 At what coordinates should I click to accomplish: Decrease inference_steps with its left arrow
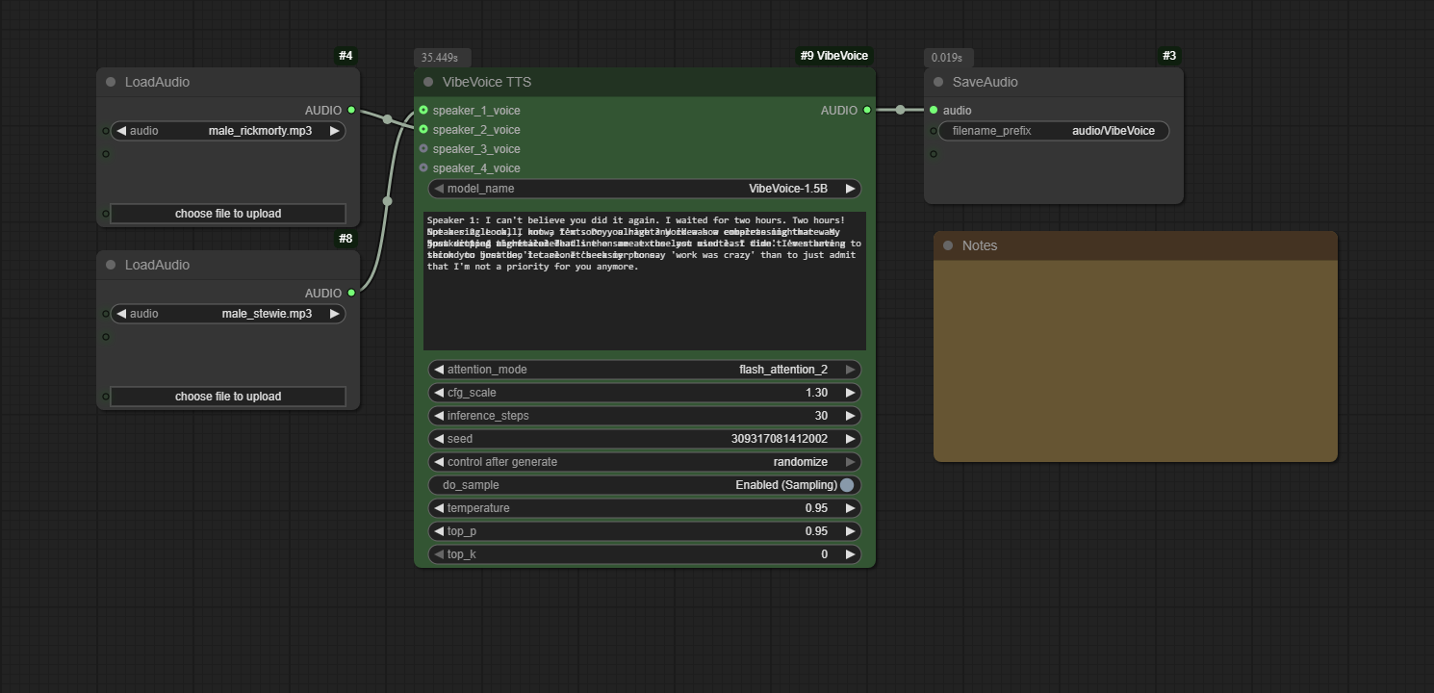click(439, 416)
